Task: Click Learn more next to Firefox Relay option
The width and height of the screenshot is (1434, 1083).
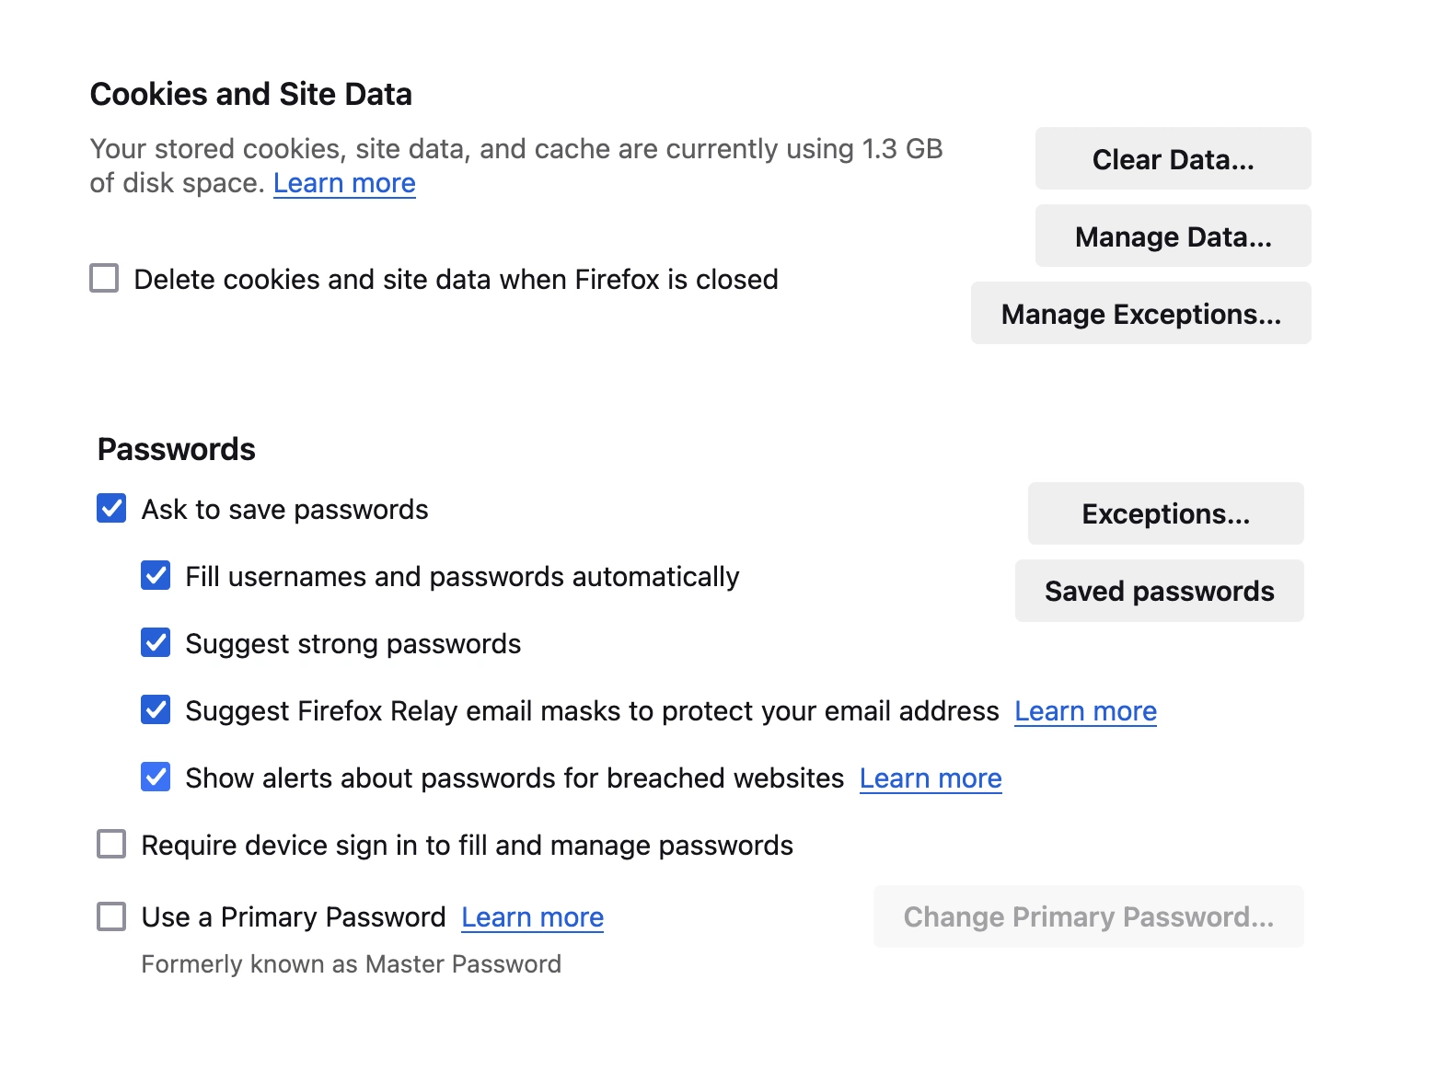Action: [1085, 710]
